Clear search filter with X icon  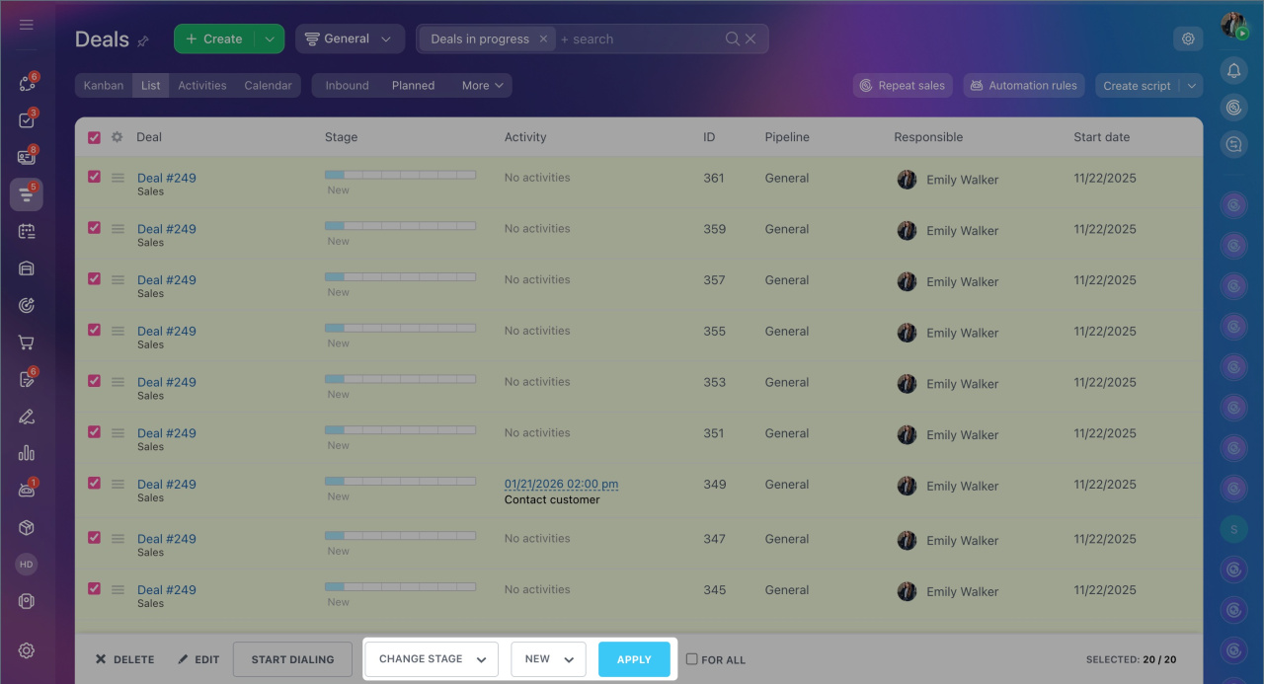[750, 39]
